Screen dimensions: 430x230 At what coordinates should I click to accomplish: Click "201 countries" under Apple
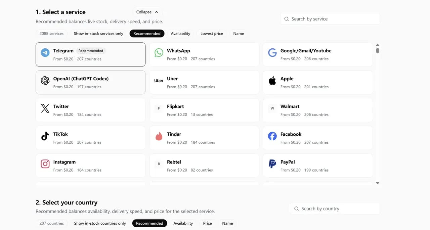[x=316, y=87]
